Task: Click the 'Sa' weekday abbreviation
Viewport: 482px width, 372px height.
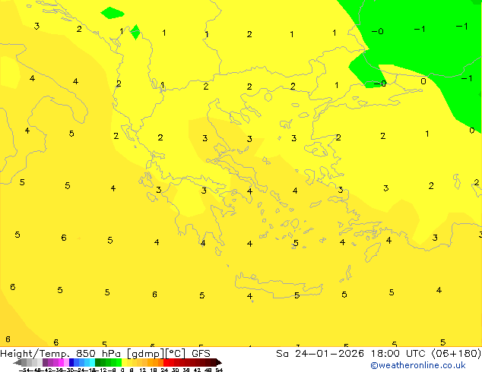Action: (x=282, y=354)
